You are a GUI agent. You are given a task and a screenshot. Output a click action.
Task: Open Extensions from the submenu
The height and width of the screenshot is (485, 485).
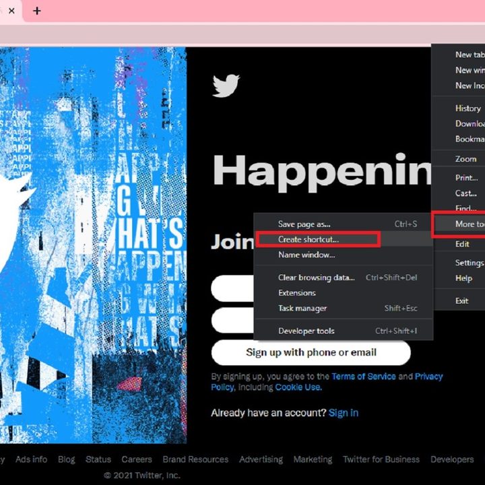(x=344, y=293)
